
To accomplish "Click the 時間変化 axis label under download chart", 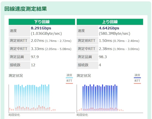I will (x=14, y=115).
